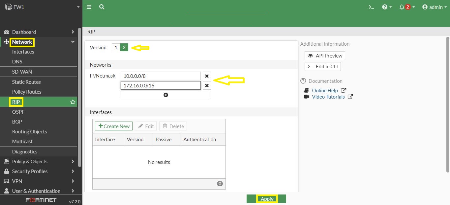Apply the RIP configuration changes

click(267, 199)
